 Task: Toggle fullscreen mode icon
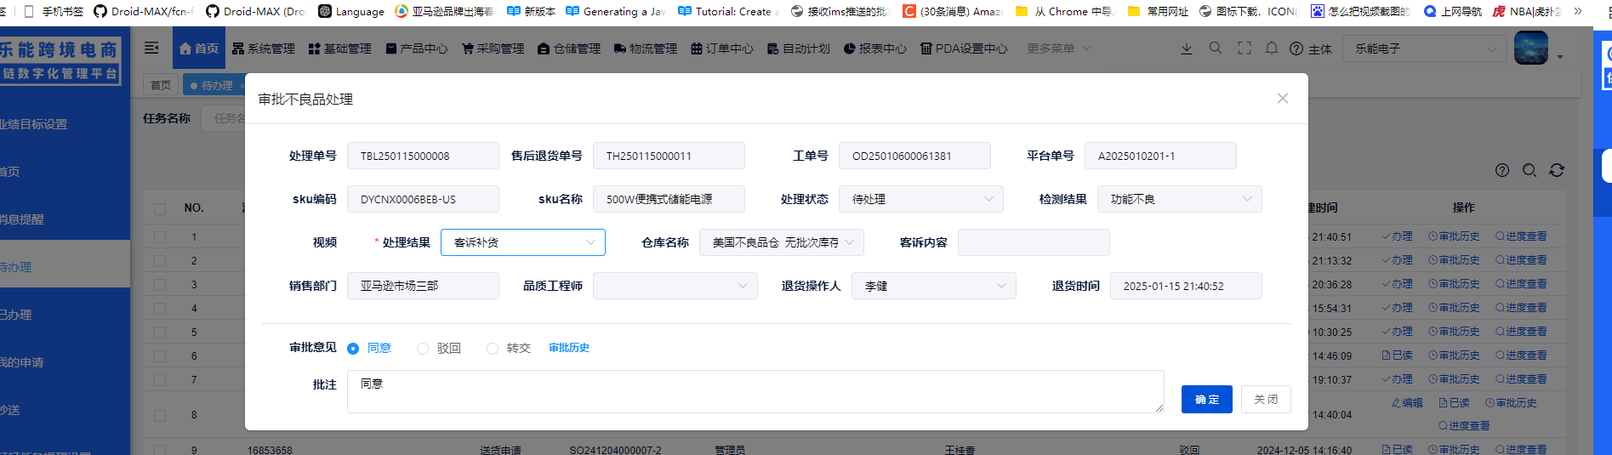point(1244,48)
